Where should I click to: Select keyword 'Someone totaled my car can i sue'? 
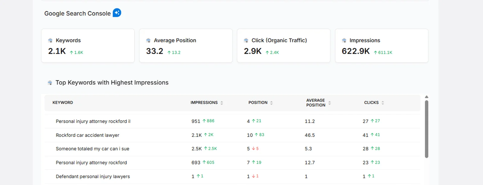(x=92, y=149)
